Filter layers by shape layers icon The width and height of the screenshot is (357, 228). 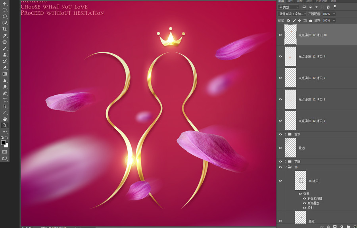click(x=322, y=7)
